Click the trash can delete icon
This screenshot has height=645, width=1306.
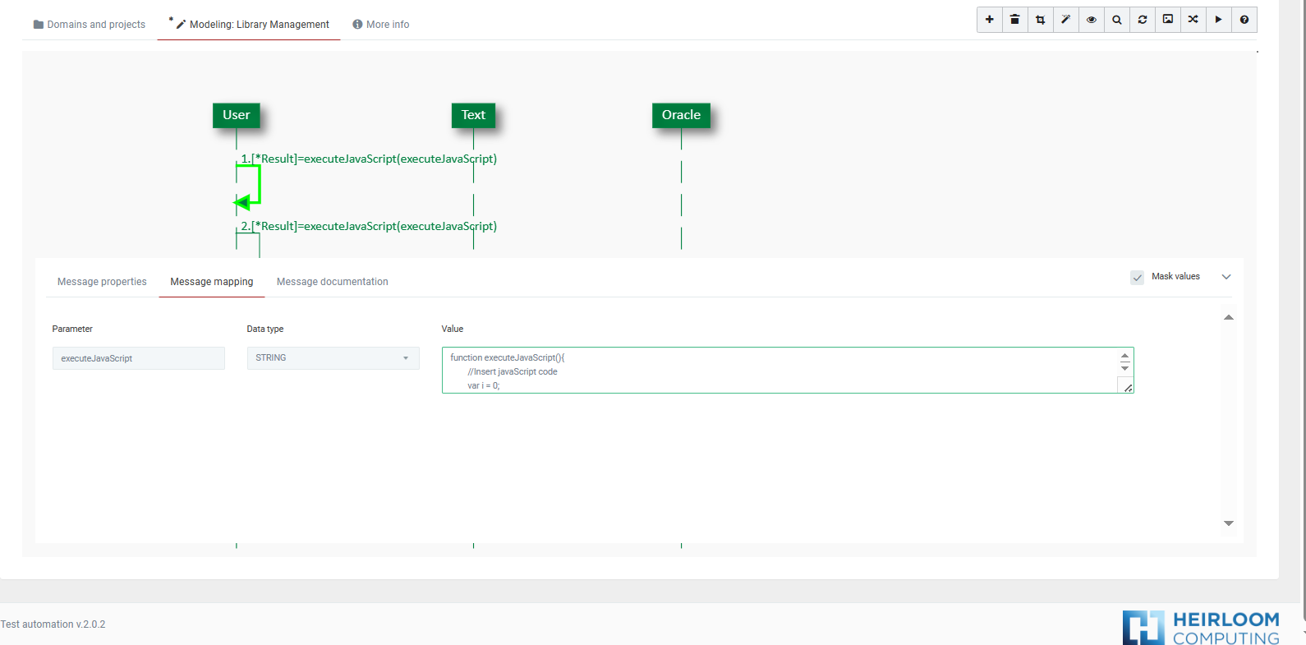(x=1015, y=20)
